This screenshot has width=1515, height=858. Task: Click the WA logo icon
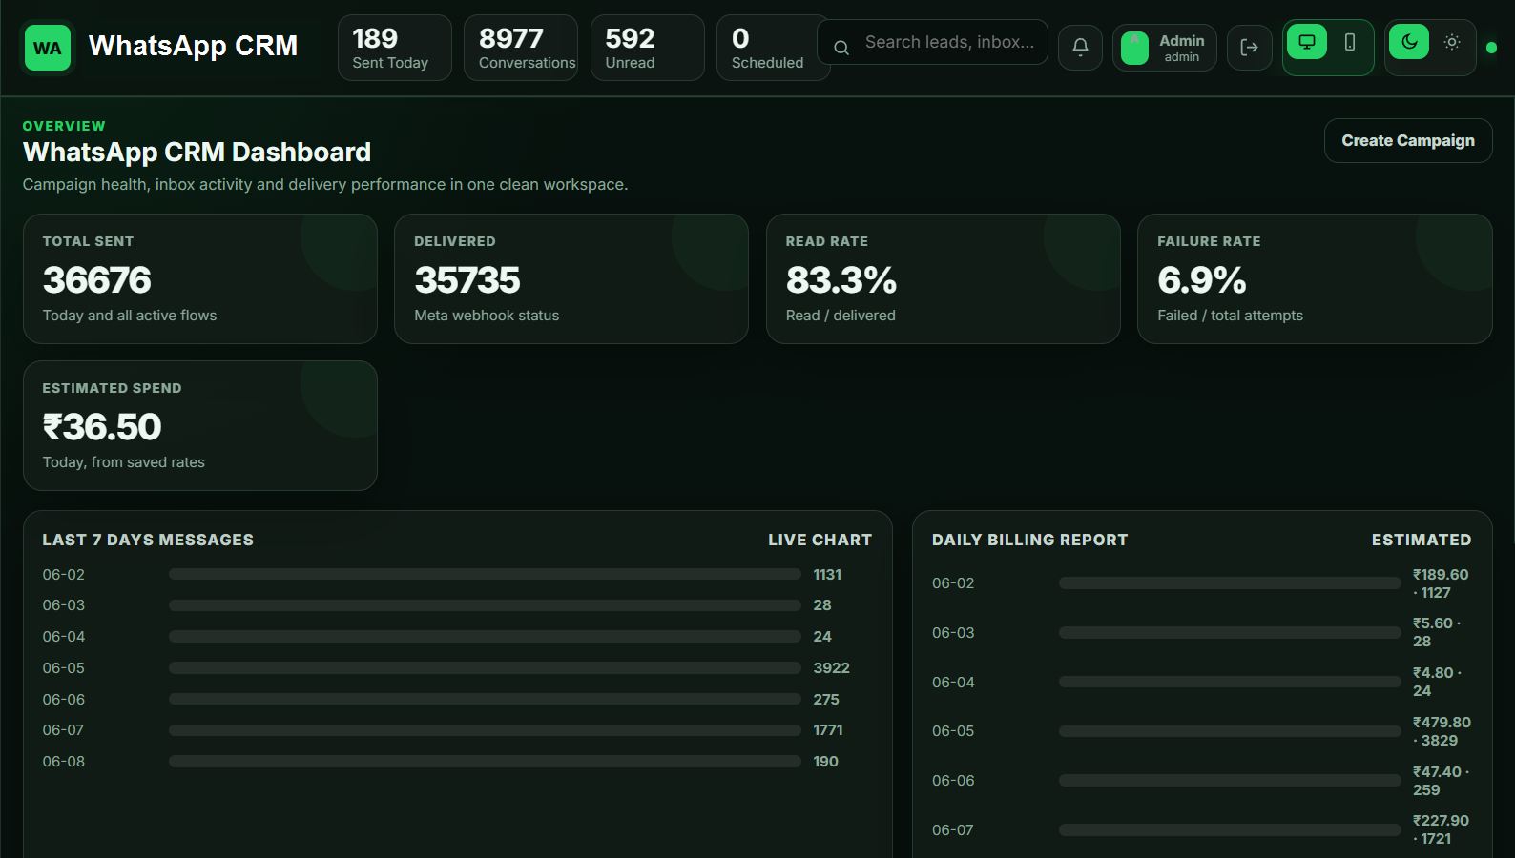pyautogui.click(x=48, y=48)
